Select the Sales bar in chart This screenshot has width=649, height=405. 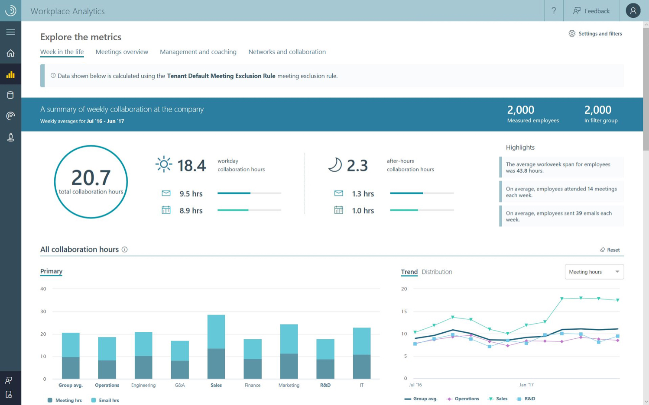tap(216, 346)
